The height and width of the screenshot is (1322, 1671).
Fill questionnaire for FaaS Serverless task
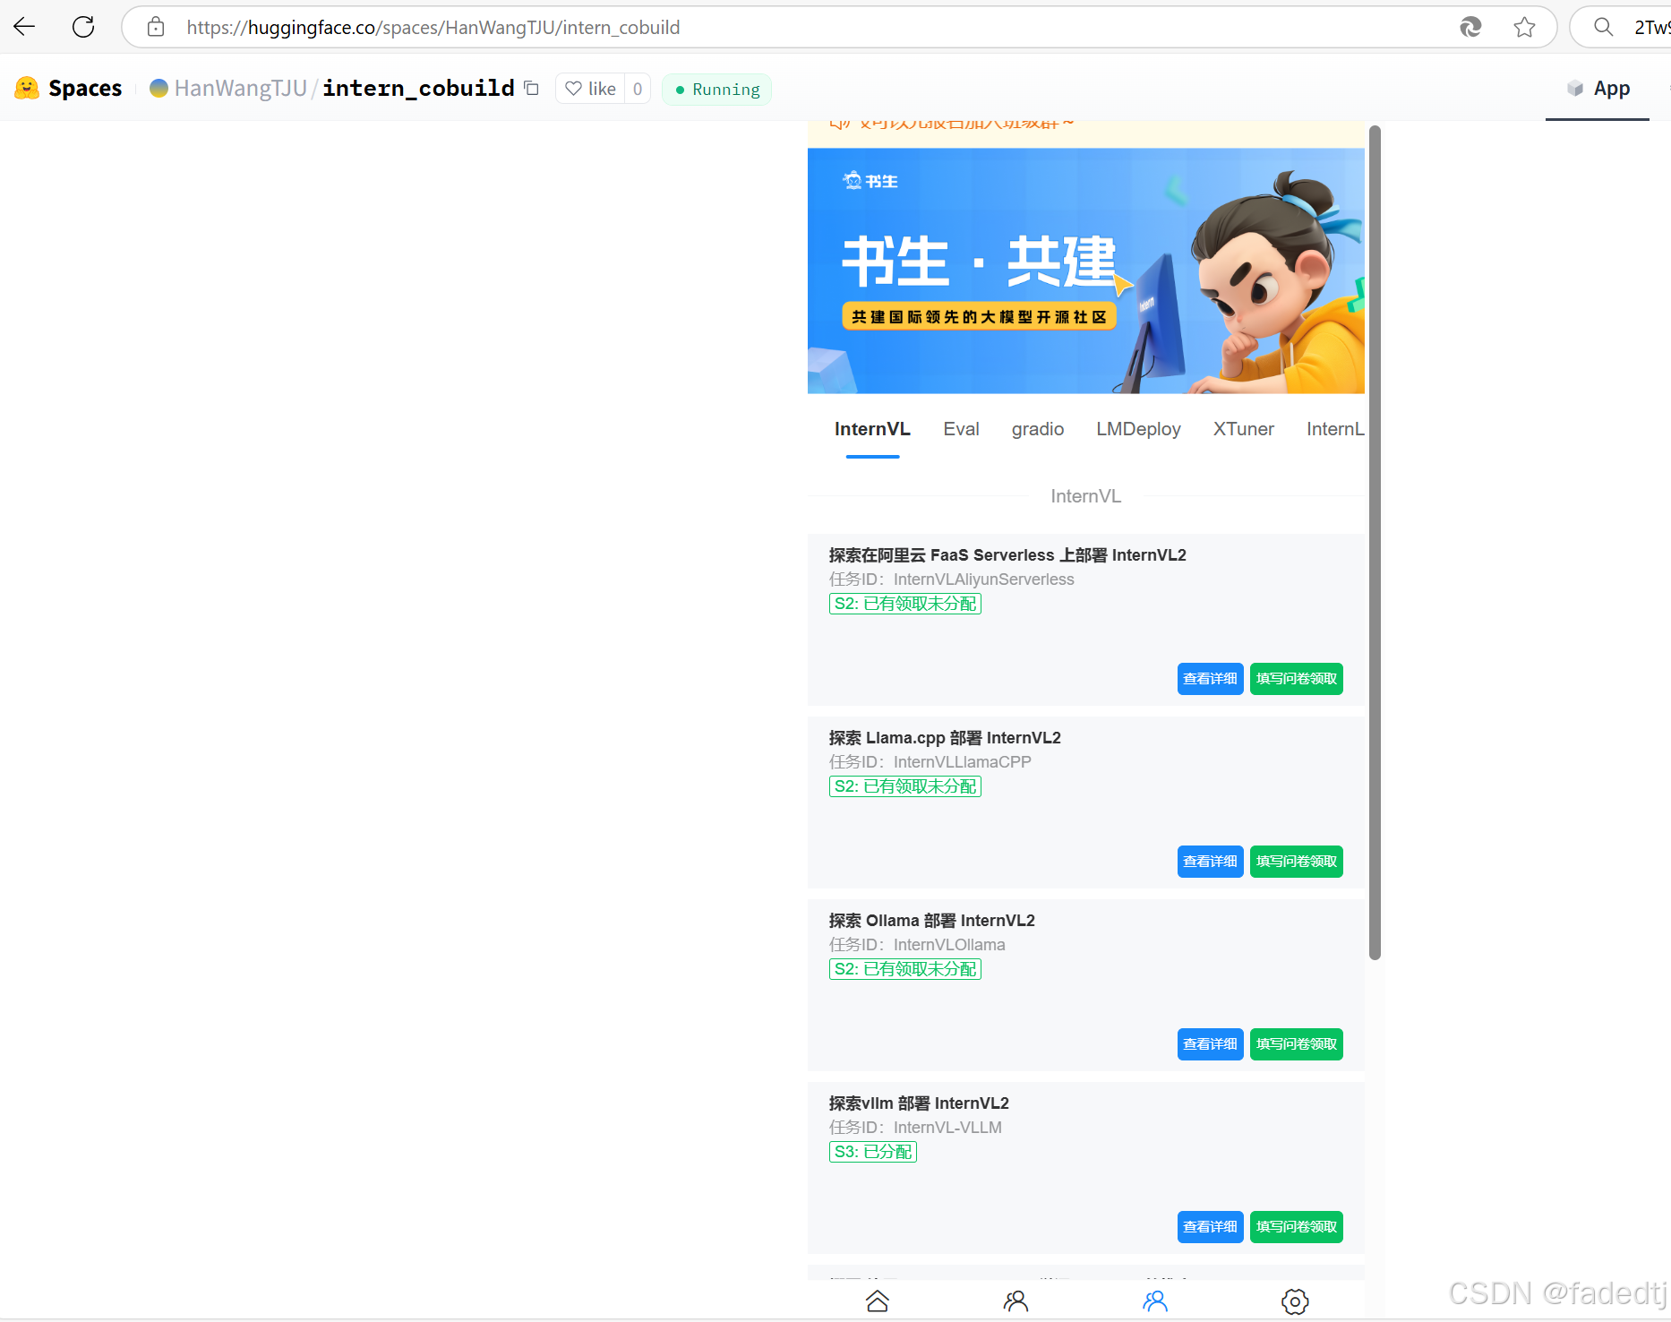click(x=1296, y=679)
